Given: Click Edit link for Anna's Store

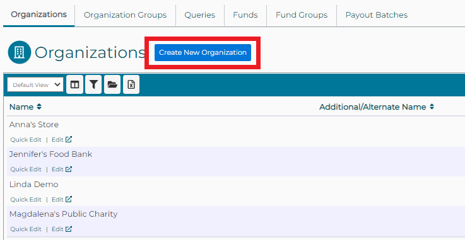Looking at the screenshot, I should coord(57,140).
